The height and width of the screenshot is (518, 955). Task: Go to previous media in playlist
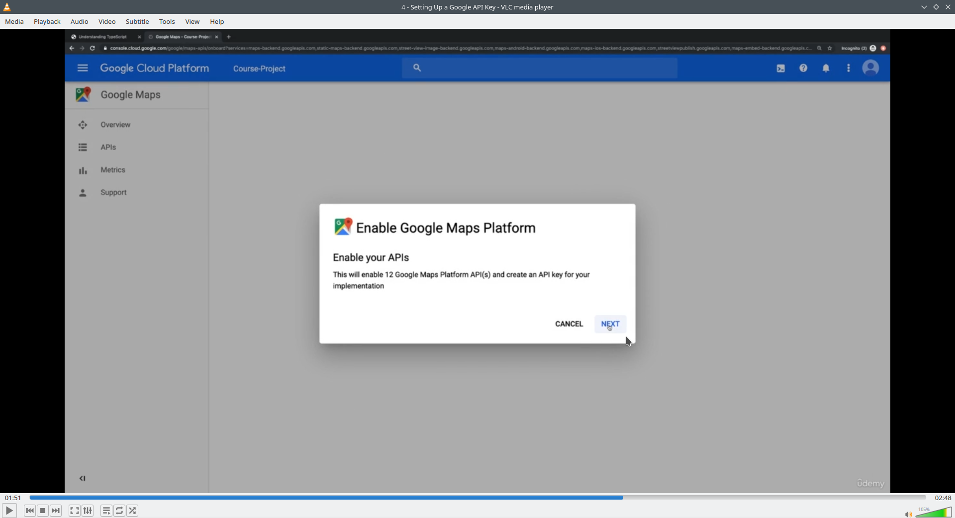(30, 511)
